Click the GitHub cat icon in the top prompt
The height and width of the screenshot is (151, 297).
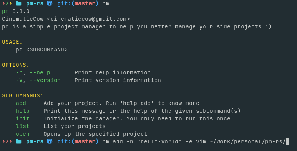pos(50,3)
